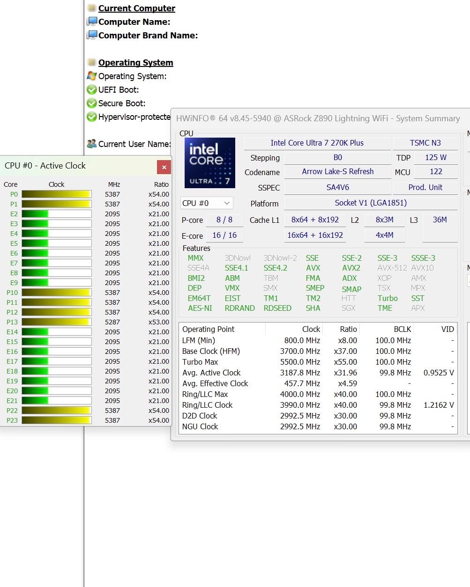
Task: Click the P22 core label
Action: (12, 411)
